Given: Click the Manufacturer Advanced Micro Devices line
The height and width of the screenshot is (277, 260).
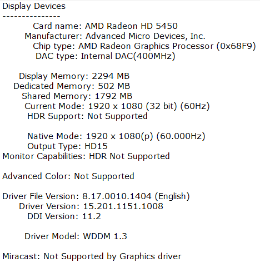Looking at the screenshot, I should pos(115,36).
